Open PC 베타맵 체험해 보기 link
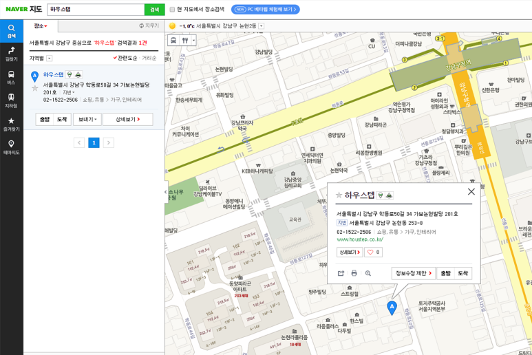The height and width of the screenshot is (355, 532). [266, 10]
